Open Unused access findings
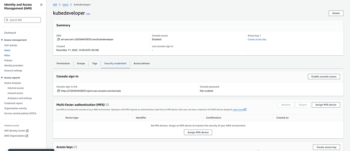 [15, 93]
